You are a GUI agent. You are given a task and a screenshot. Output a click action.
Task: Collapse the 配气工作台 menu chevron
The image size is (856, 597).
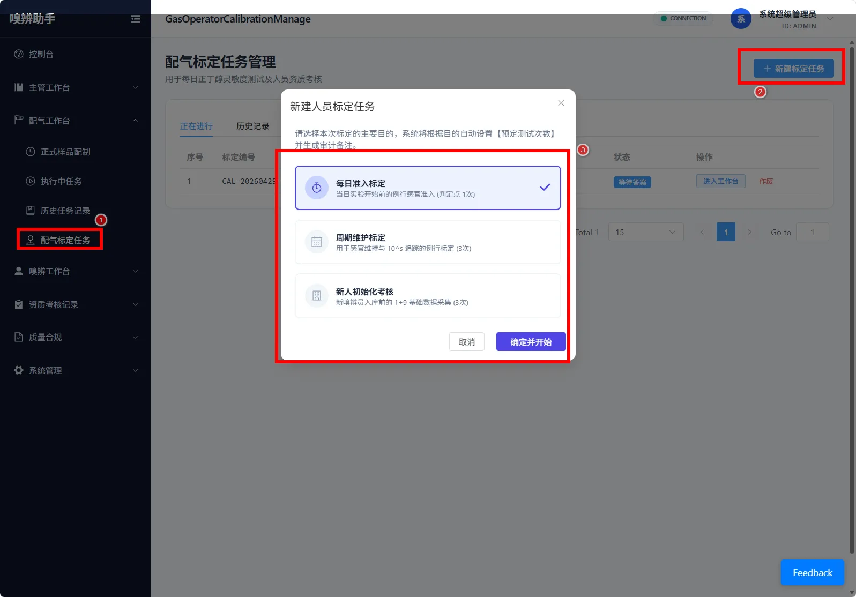(136, 121)
